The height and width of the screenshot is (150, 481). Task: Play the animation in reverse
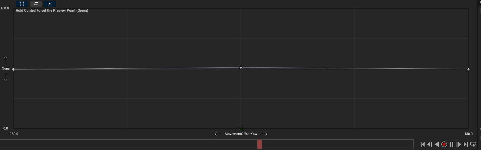pos(437,144)
